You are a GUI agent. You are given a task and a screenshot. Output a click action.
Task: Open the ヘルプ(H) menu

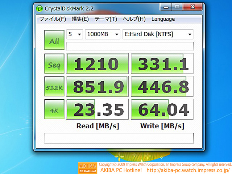[x=134, y=19]
